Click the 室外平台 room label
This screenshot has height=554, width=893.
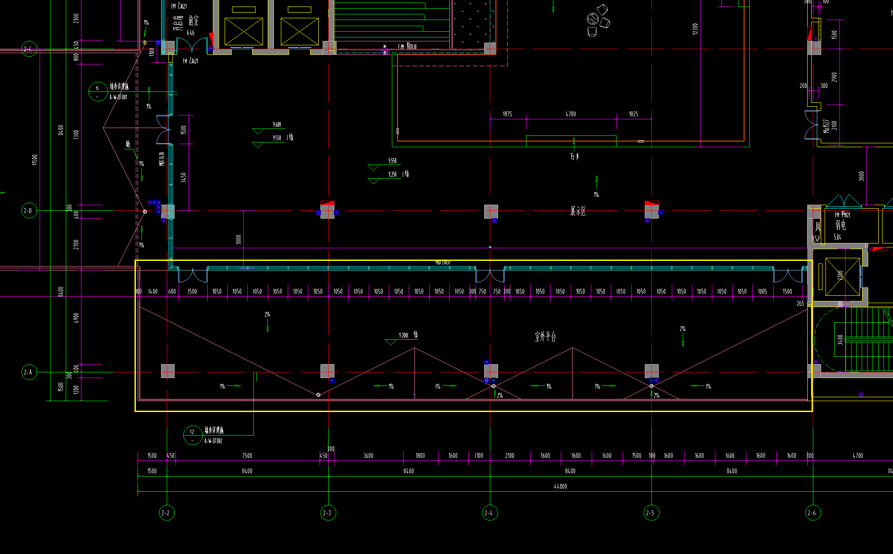[545, 336]
